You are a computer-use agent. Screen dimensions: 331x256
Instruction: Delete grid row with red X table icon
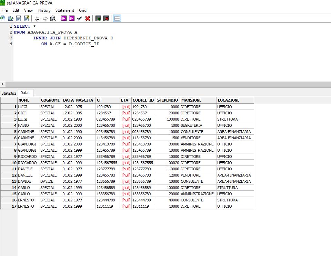click(x=106, y=18)
